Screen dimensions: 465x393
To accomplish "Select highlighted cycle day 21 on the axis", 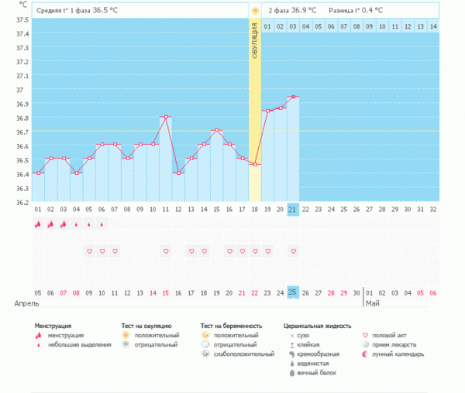I will click(293, 210).
